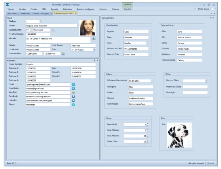Click the client portrait photo
Image resolution: width=221 pixels, height=169 pixels.
coord(88,28)
